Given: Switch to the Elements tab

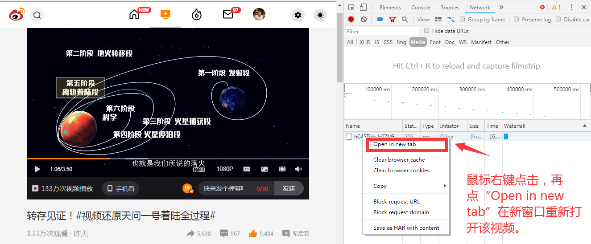Looking at the screenshot, I should (x=390, y=8).
